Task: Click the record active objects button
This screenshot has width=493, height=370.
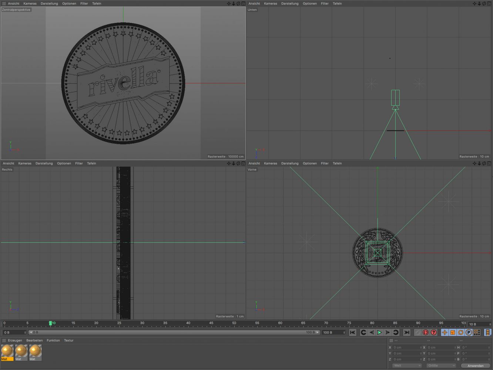Action: (x=426, y=332)
